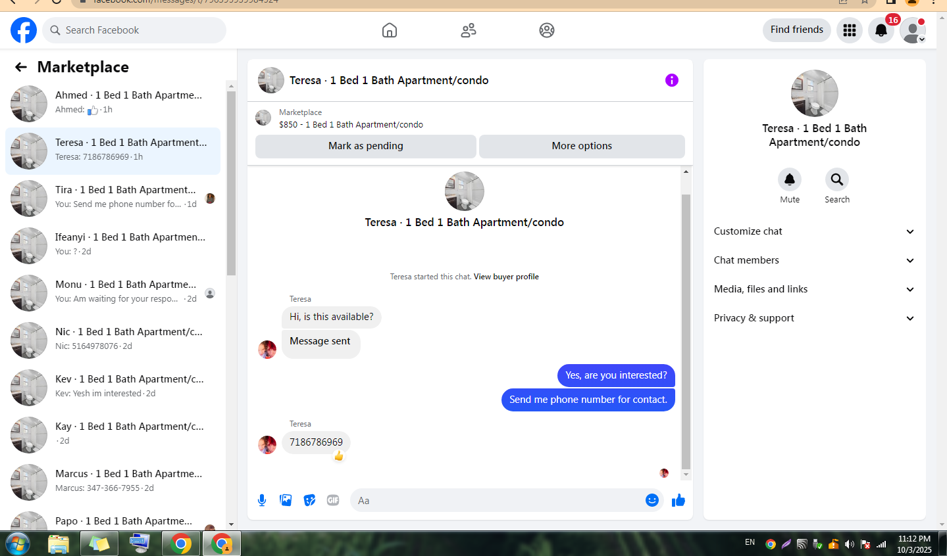Go to the Facebook Home icon
The image size is (947, 556).
[390, 30]
